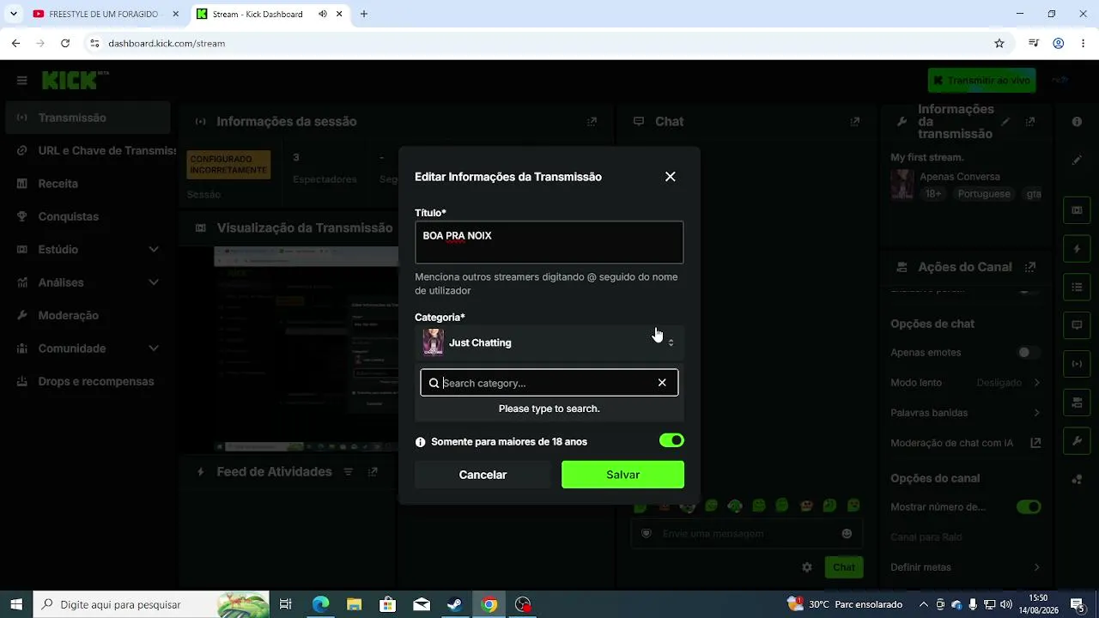Open URL e Chave de Transmissão page
This screenshot has height=618, width=1099.
coord(88,151)
